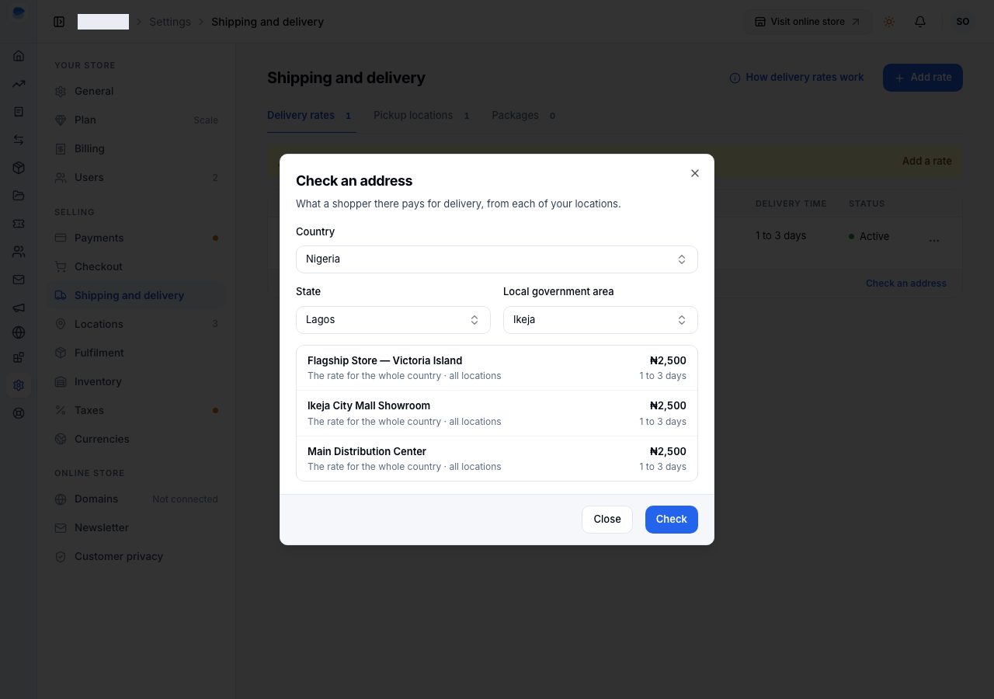Click the settings gear icon in left rail

click(19, 385)
